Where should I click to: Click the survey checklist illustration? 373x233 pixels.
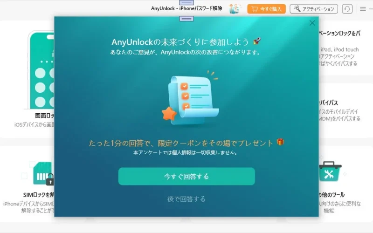(x=190, y=99)
